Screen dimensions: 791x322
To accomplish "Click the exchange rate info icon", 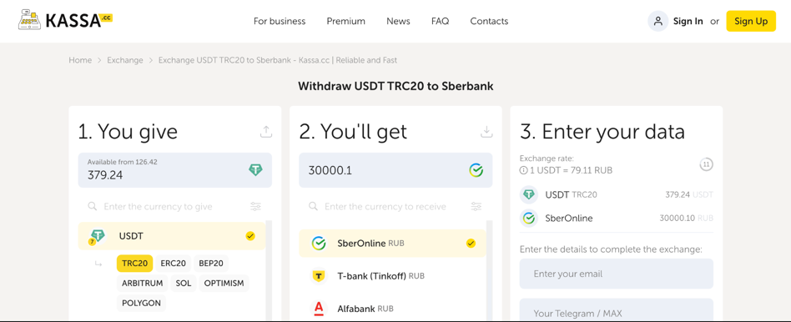I will point(523,170).
